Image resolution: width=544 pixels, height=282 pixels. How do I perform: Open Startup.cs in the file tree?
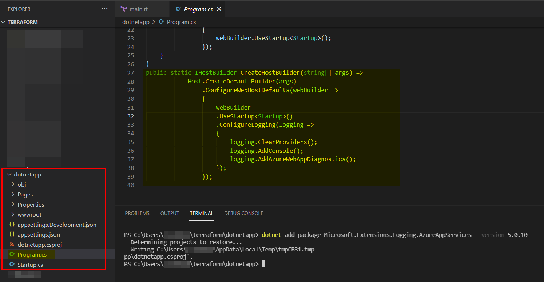[x=30, y=265]
